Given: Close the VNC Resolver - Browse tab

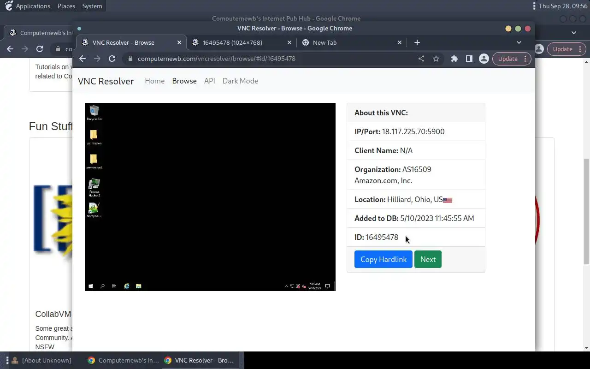Looking at the screenshot, I should click(179, 42).
